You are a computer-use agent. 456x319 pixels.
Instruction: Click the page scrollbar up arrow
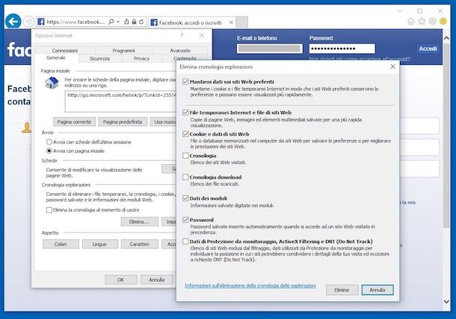446,38
